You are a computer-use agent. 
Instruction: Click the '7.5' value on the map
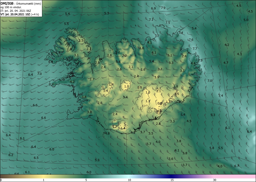168,23
